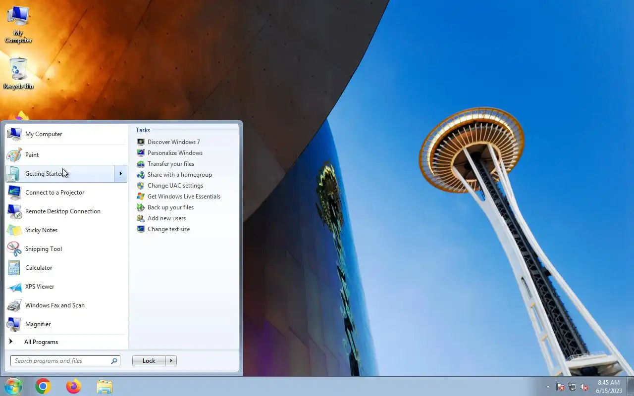This screenshot has width=634, height=396.
Task: Click the Share with a homegroup icon
Action: (x=141, y=175)
